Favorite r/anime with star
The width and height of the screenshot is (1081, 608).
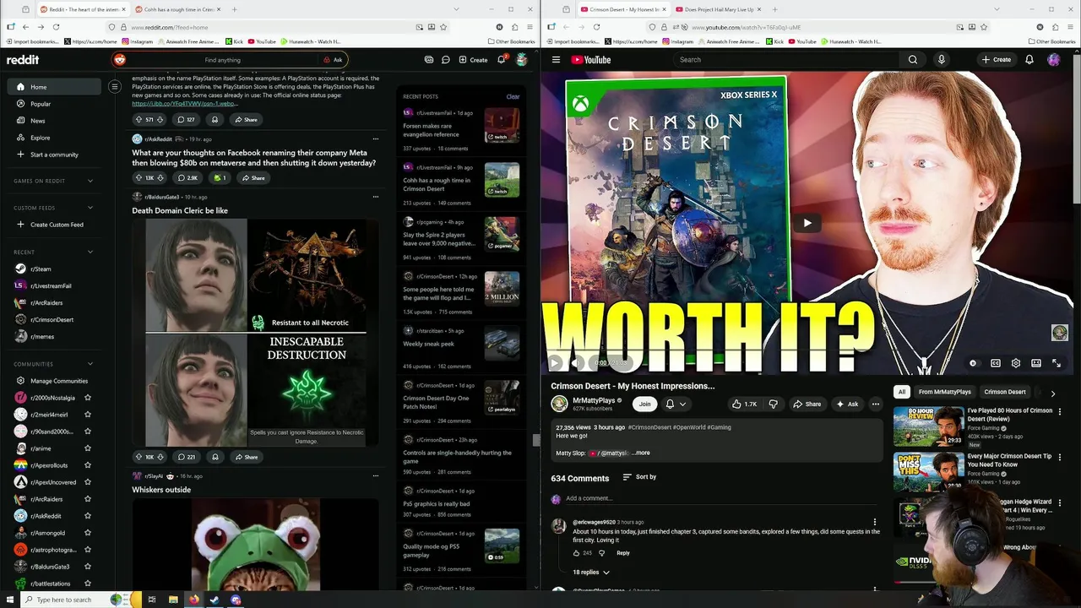click(x=88, y=448)
